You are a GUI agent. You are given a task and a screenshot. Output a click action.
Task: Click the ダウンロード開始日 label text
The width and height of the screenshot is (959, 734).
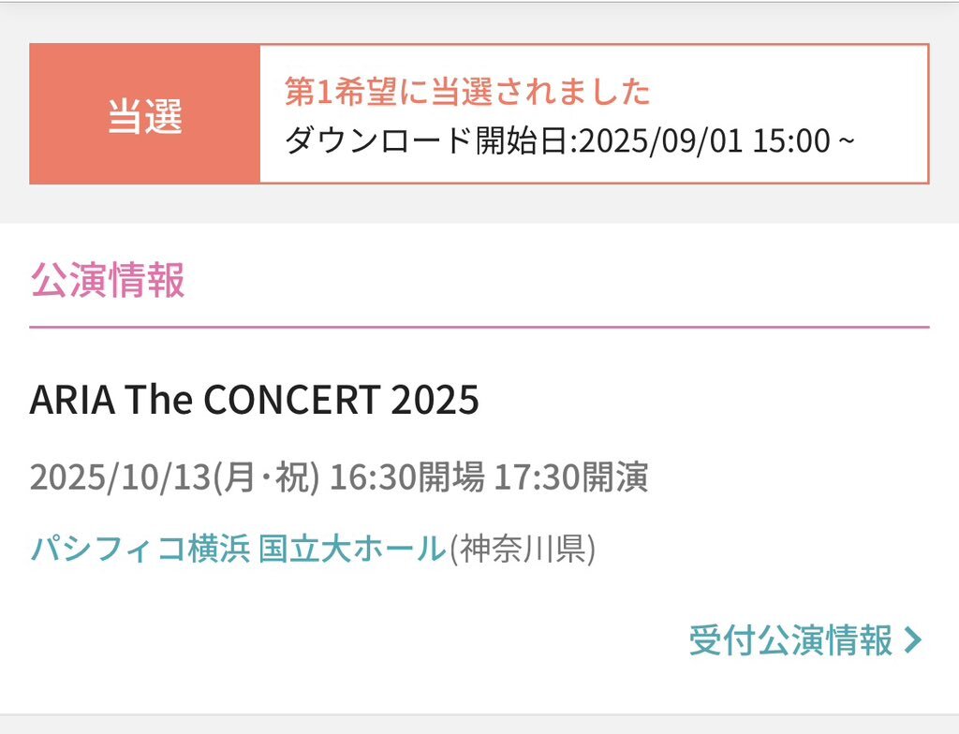point(427,140)
